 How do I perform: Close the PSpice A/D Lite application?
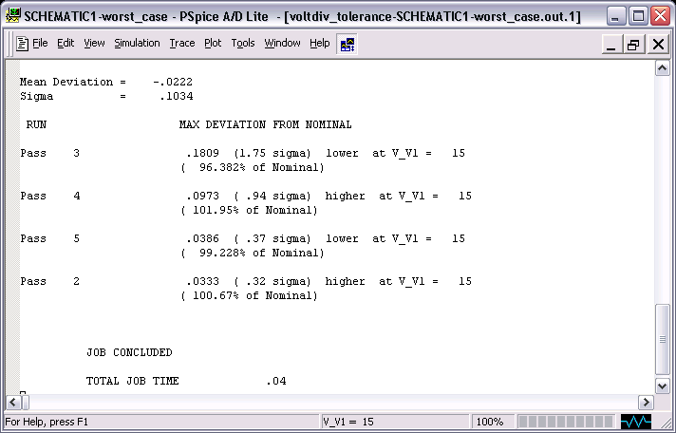pos(661,16)
